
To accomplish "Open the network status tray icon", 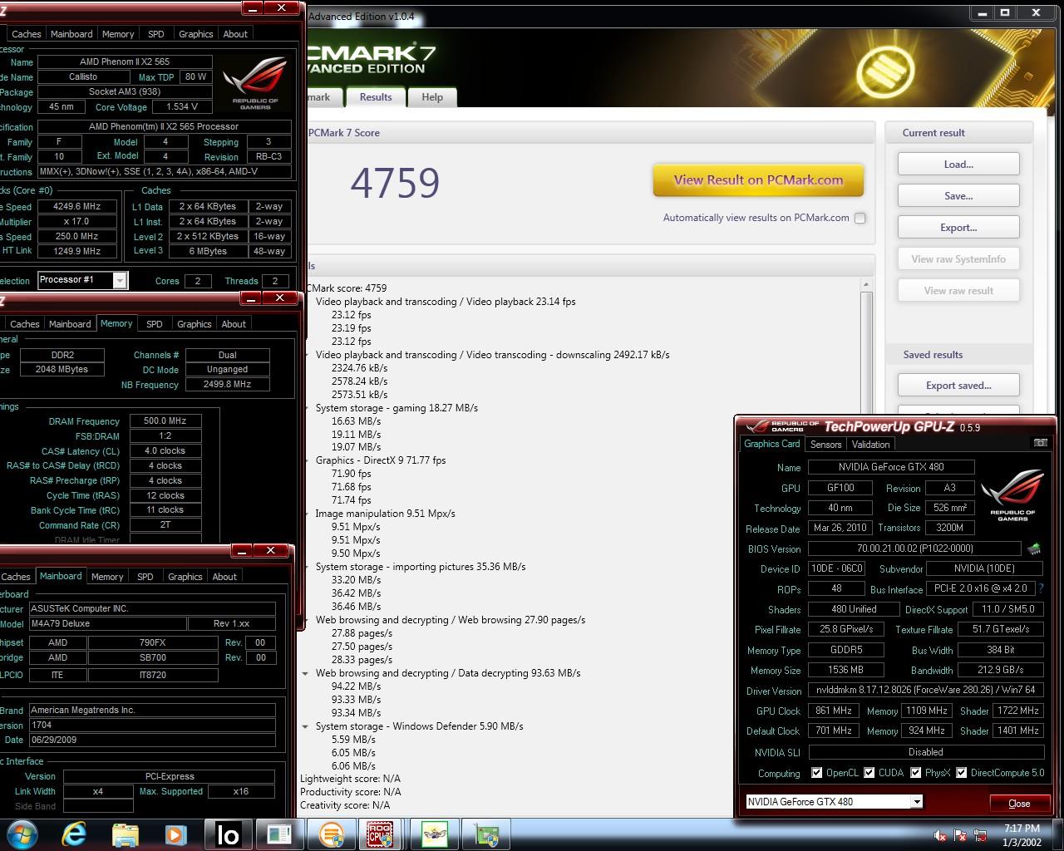I will (980, 835).
